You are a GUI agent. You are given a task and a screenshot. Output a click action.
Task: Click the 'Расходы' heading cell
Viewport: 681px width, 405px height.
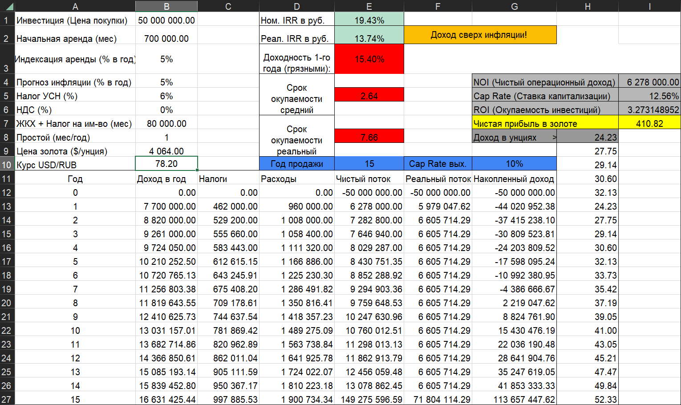tap(297, 178)
